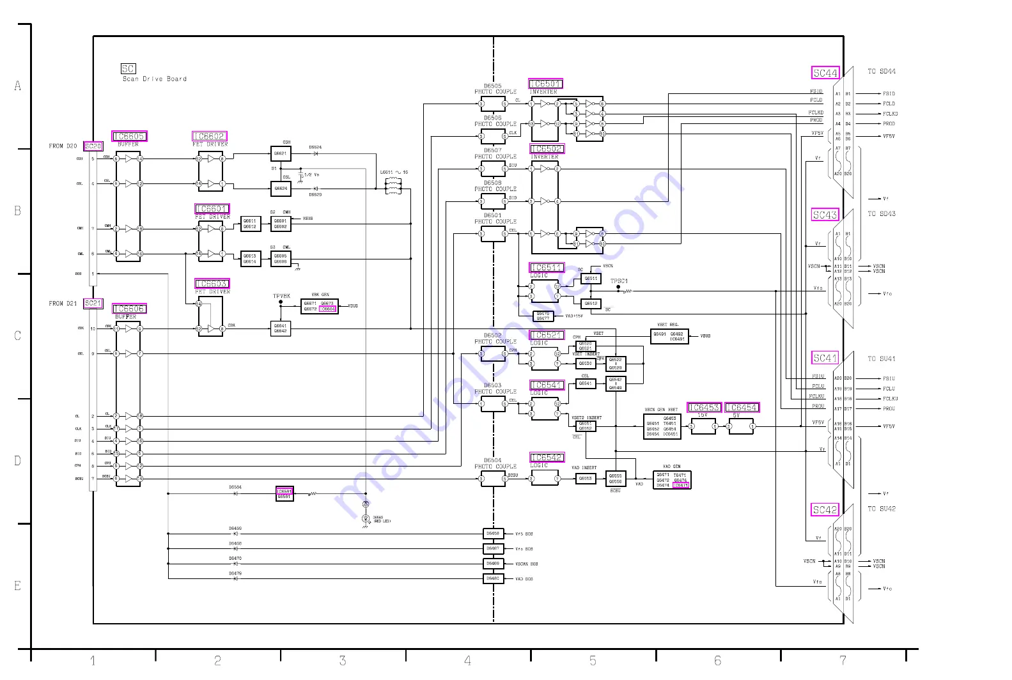Click the D6507 photo coupler block
Screen dimensions: 1012x680
pos(494,169)
